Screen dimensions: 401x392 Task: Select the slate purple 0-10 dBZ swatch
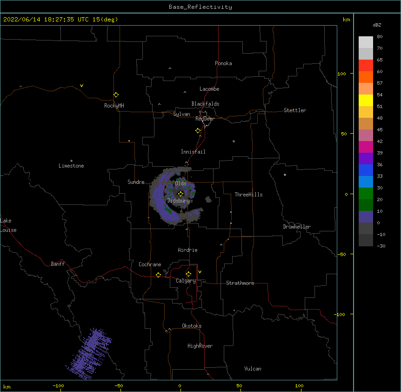366,217
